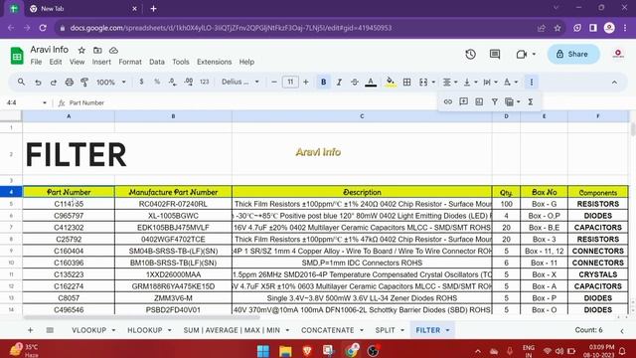Merge cells button
636x358 pixels.
coord(423,82)
